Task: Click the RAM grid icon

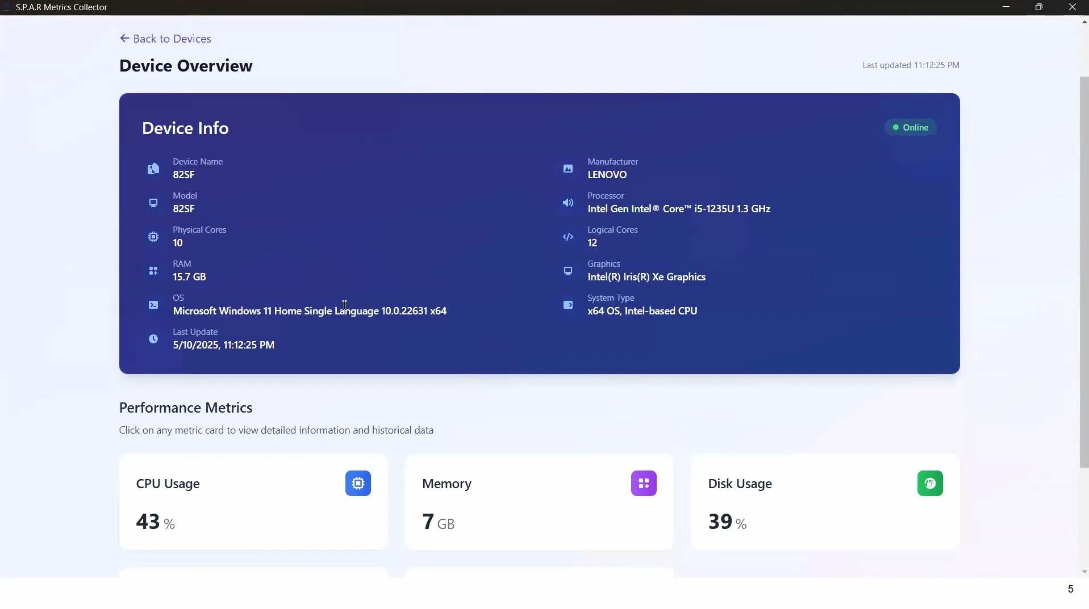Action: pos(153,271)
